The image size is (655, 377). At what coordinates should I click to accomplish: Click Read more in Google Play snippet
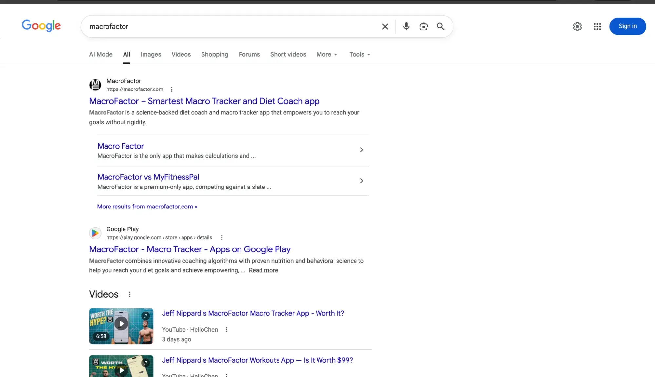263,270
